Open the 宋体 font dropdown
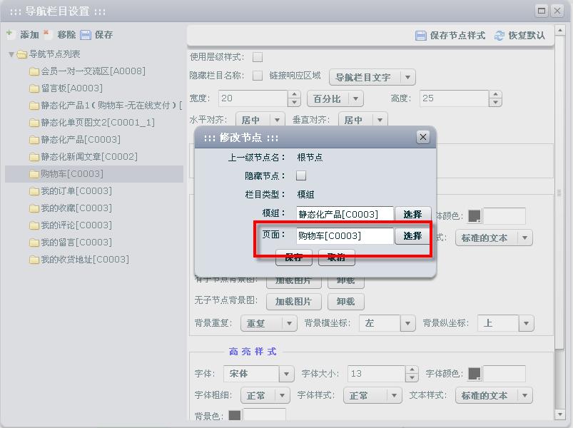573x428 pixels. click(286, 374)
